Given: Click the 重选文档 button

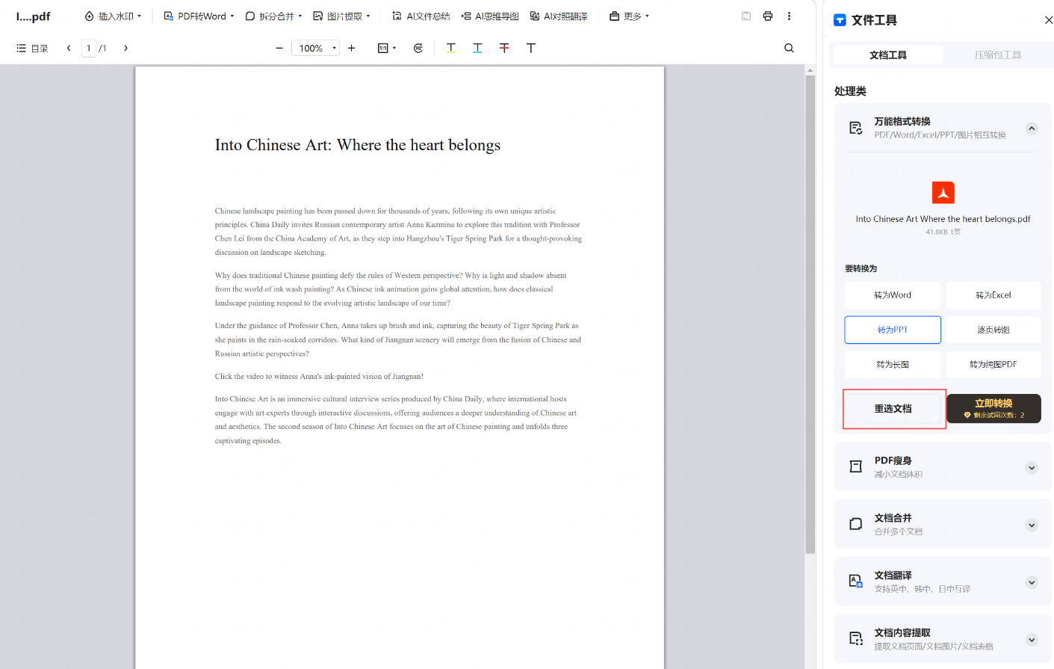Looking at the screenshot, I should pos(893,409).
